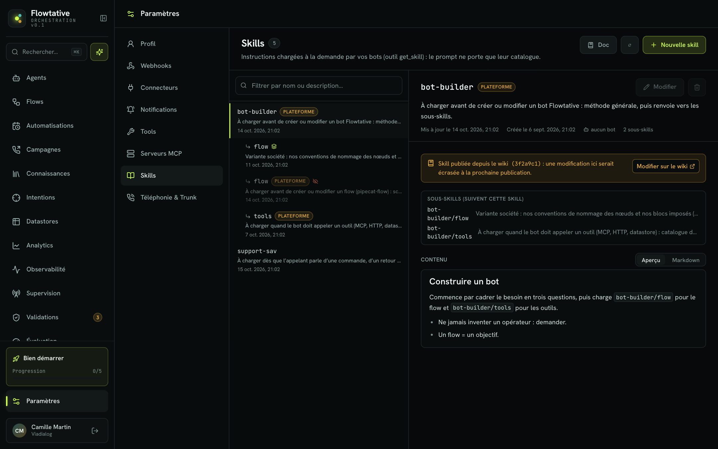Open Tools settings
The width and height of the screenshot is (718, 449).
[x=172, y=132]
